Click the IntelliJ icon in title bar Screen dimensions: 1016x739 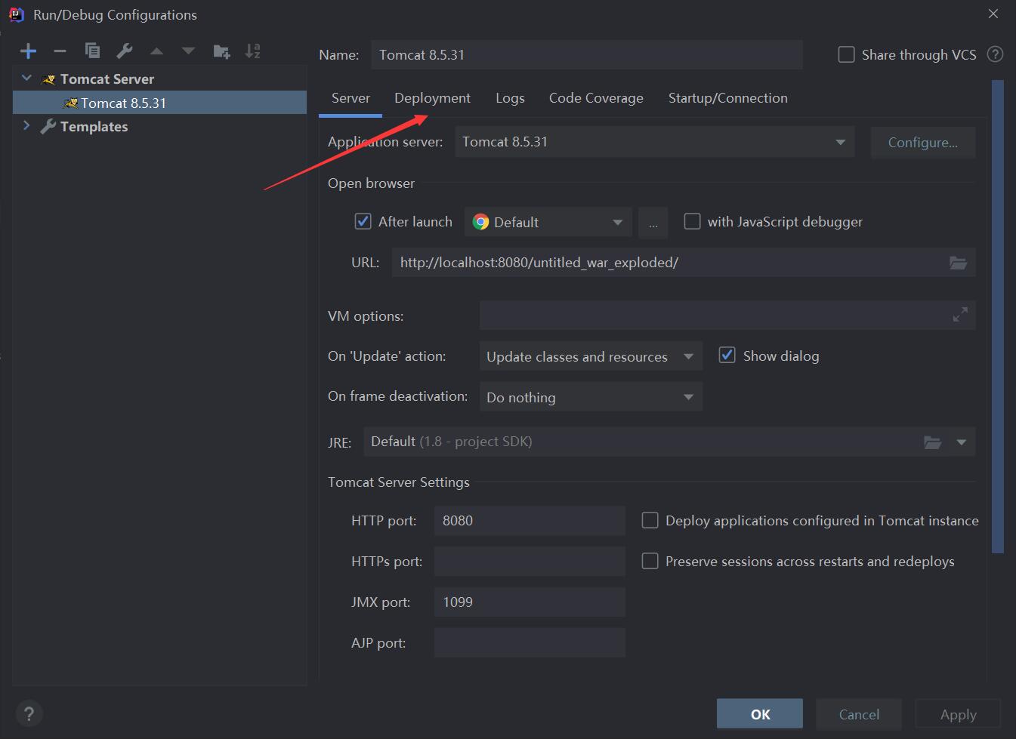click(16, 14)
